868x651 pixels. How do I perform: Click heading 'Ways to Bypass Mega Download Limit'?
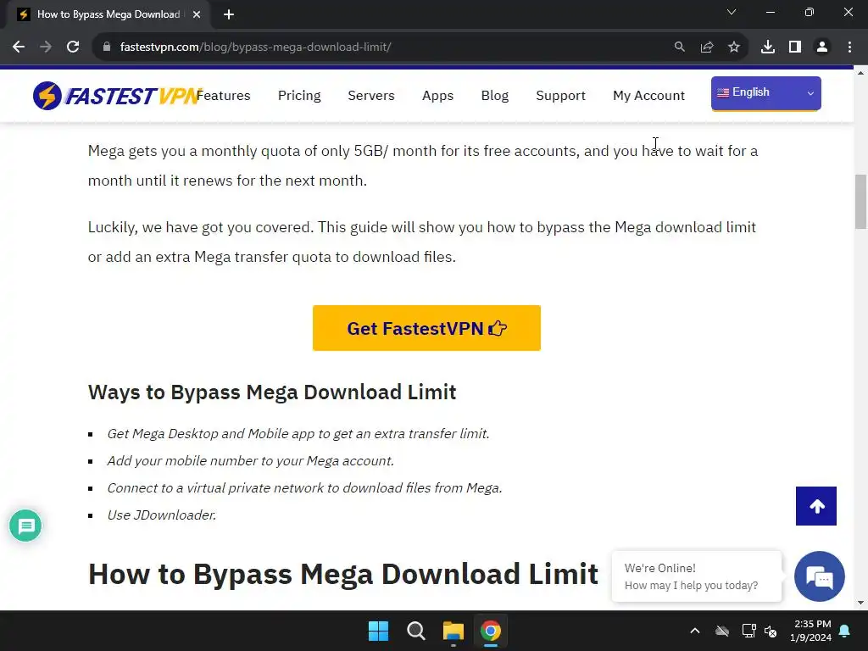click(272, 392)
